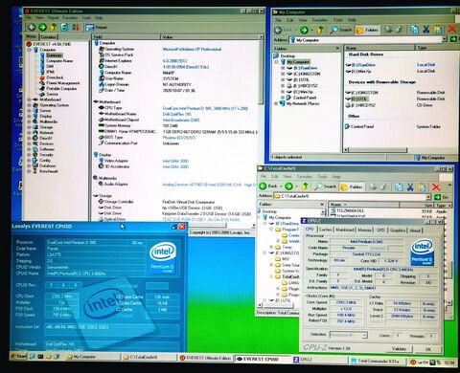Click the red Delete X icon in My Computer

pyautogui.click(x=451, y=30)
